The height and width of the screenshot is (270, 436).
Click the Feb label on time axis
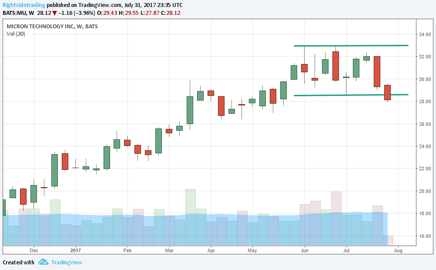point(127,250)
